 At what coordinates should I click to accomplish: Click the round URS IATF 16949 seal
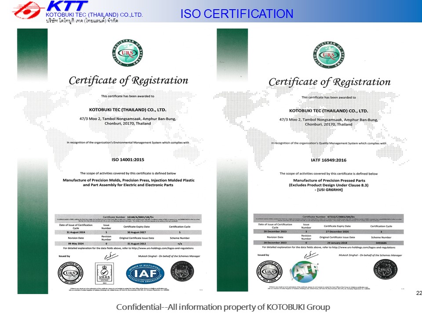pyautogui.click(x=269, y=271)
